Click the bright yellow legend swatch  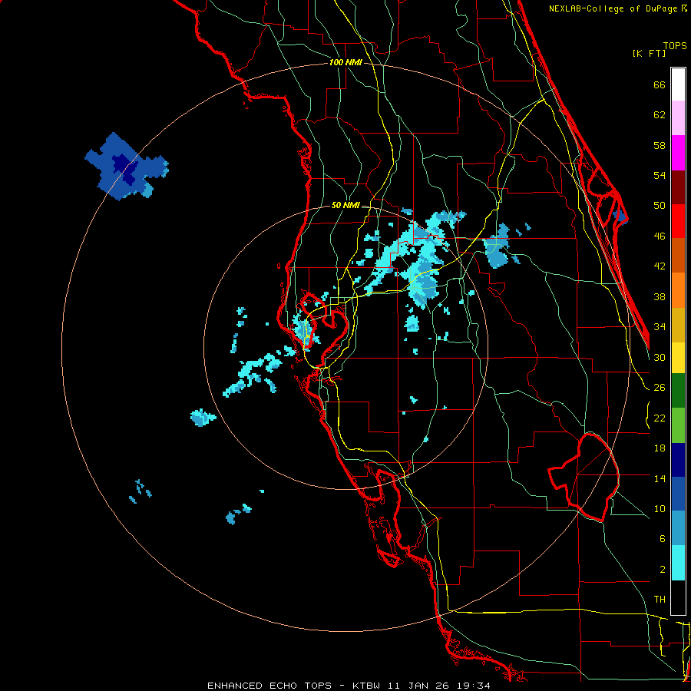(678, 358)
